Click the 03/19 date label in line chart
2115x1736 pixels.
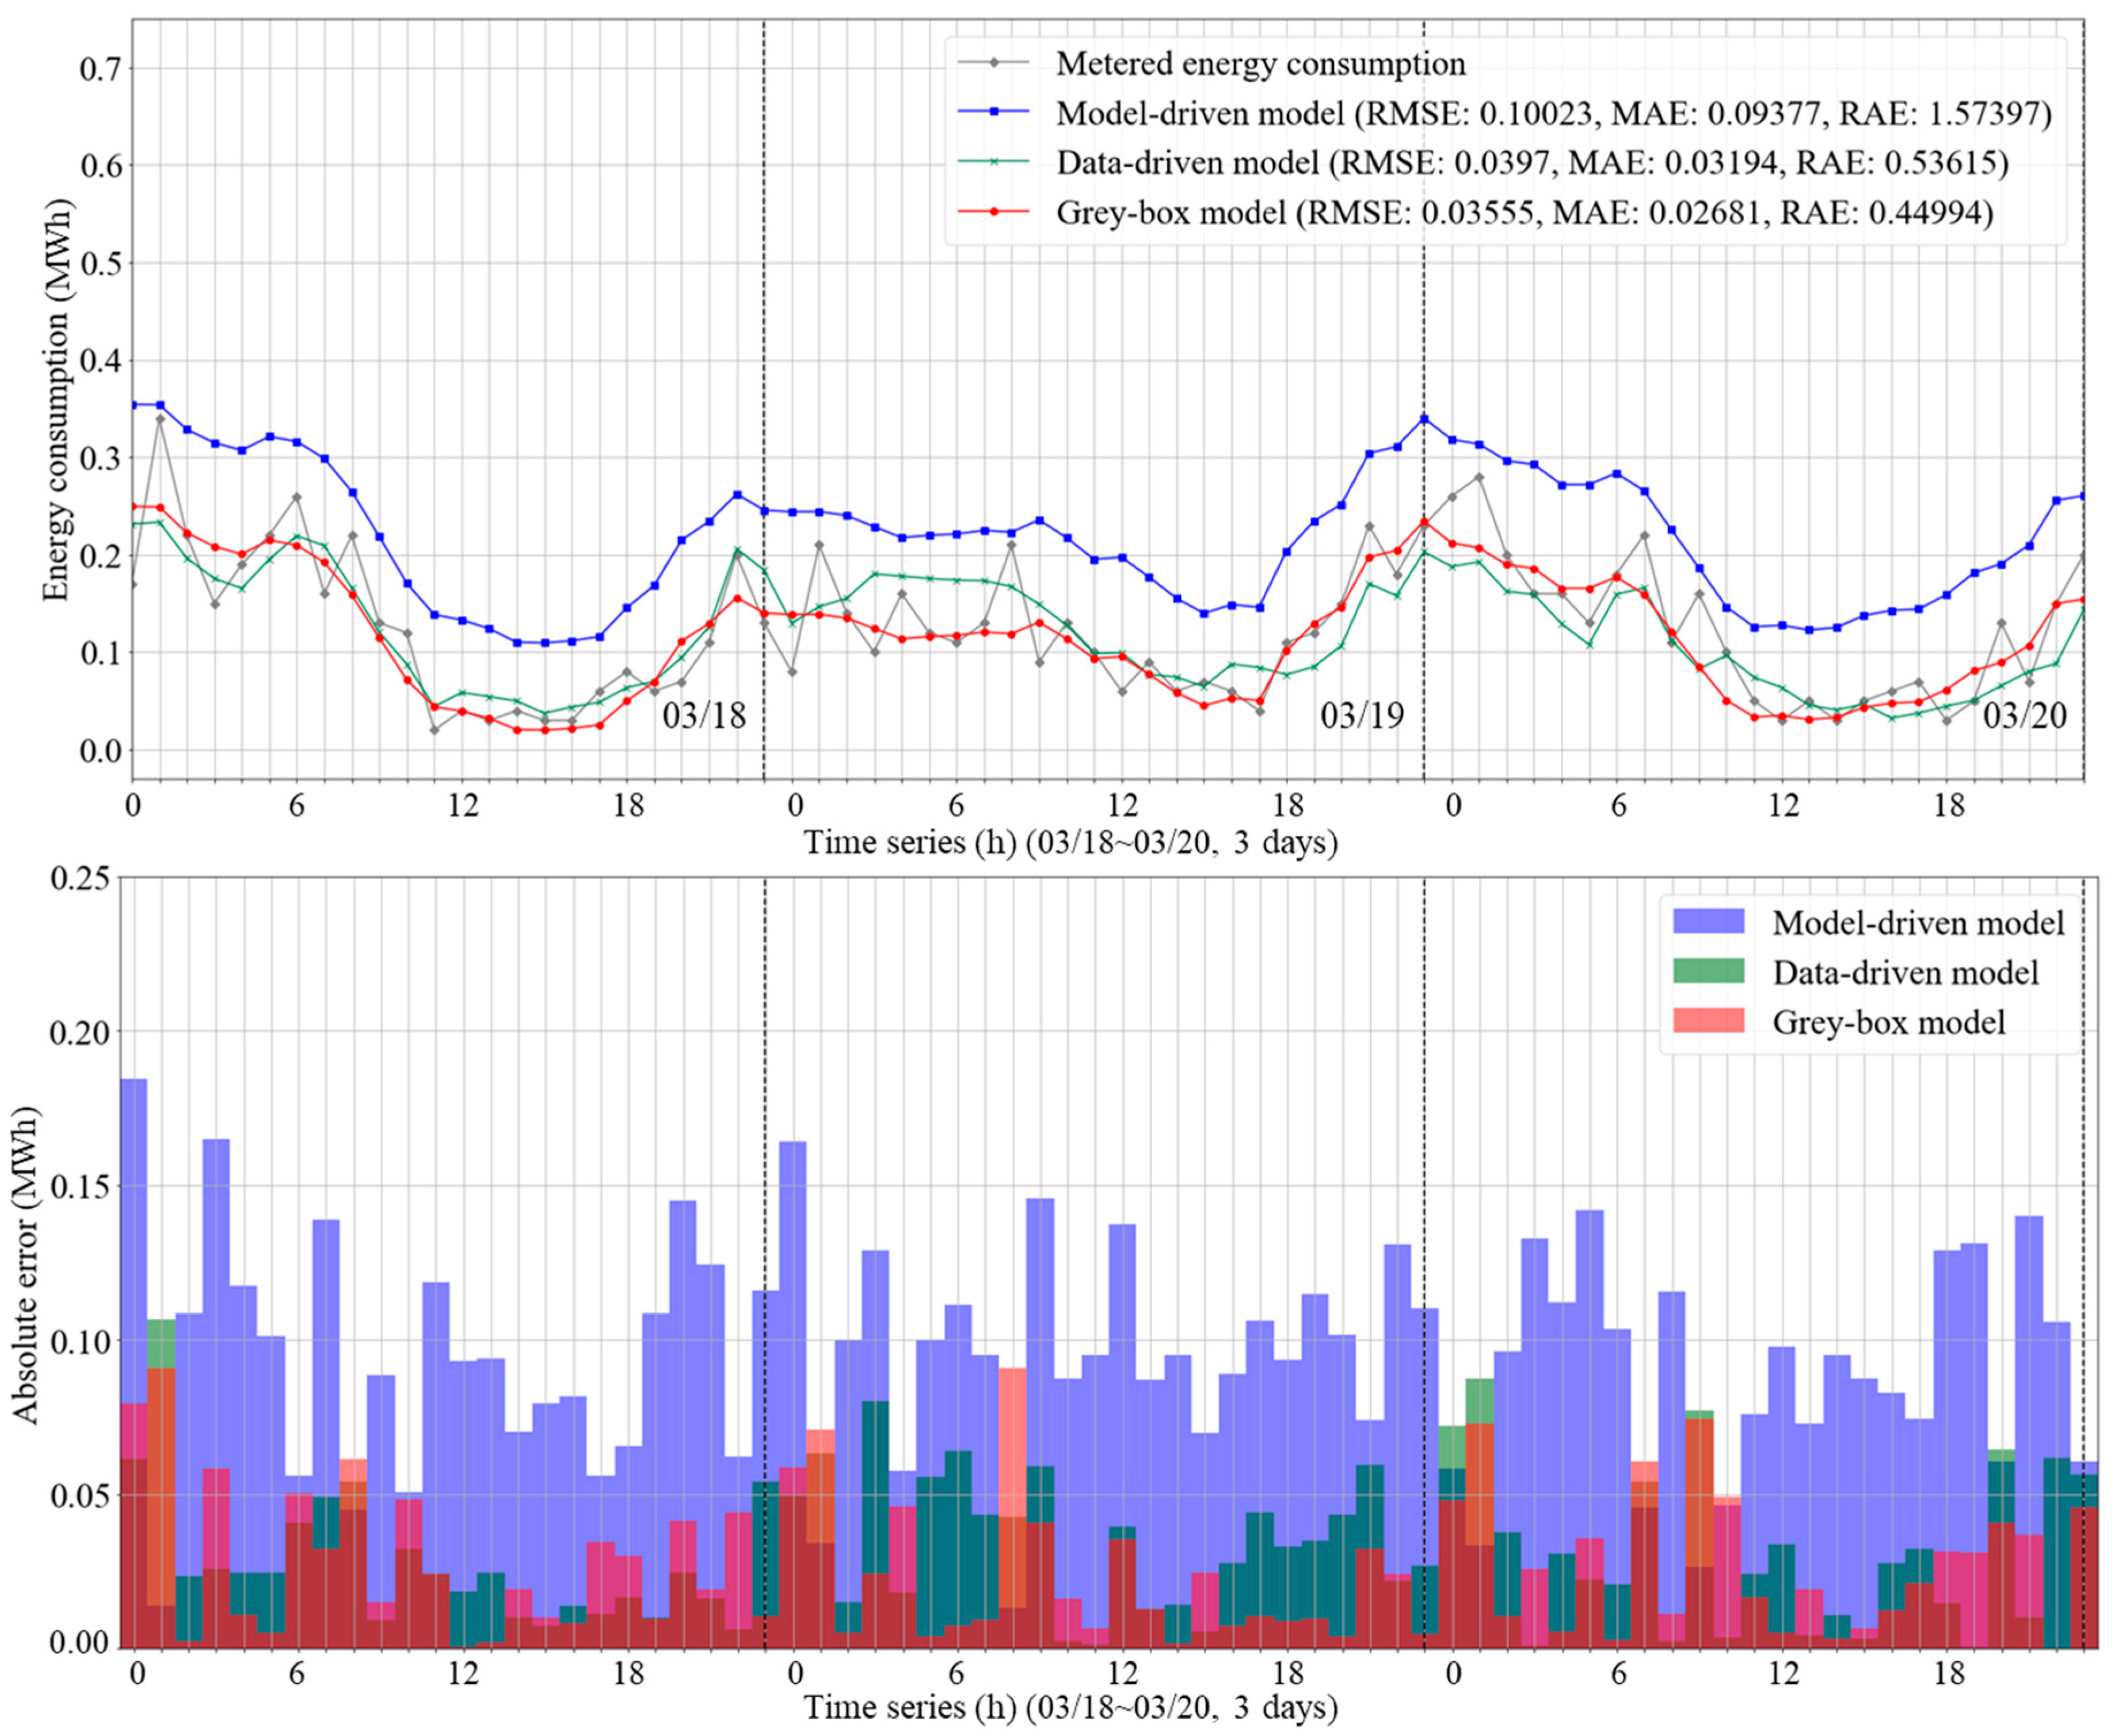click(x=1362, y=716)
